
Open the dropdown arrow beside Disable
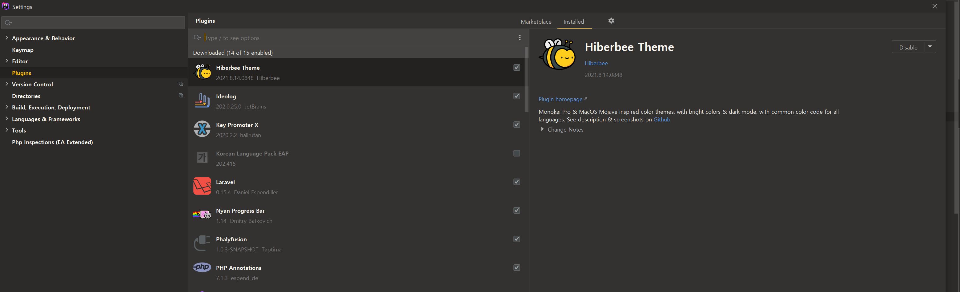point(930,47)
